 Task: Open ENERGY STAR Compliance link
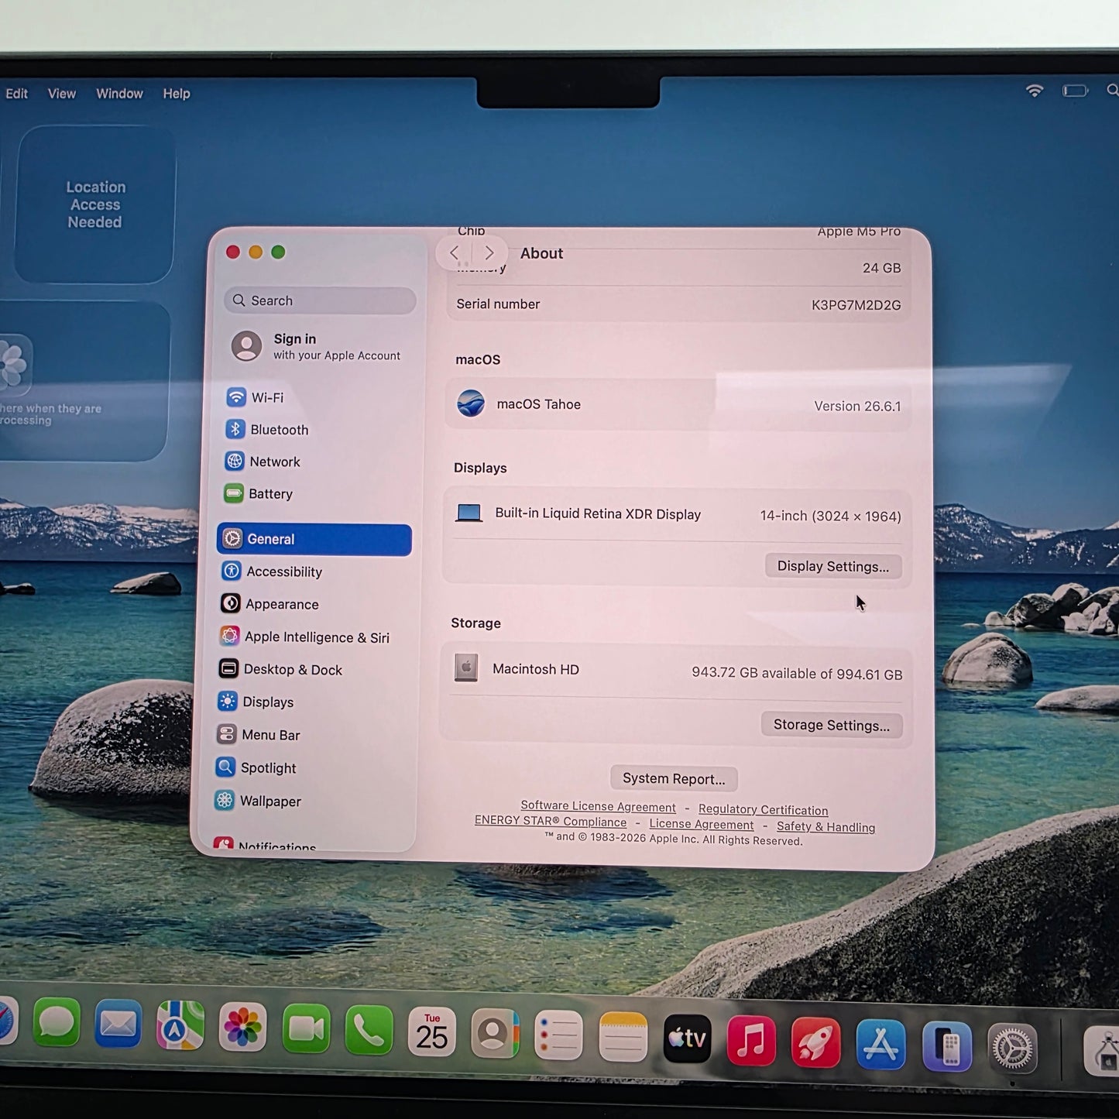[x=551, y=821]
